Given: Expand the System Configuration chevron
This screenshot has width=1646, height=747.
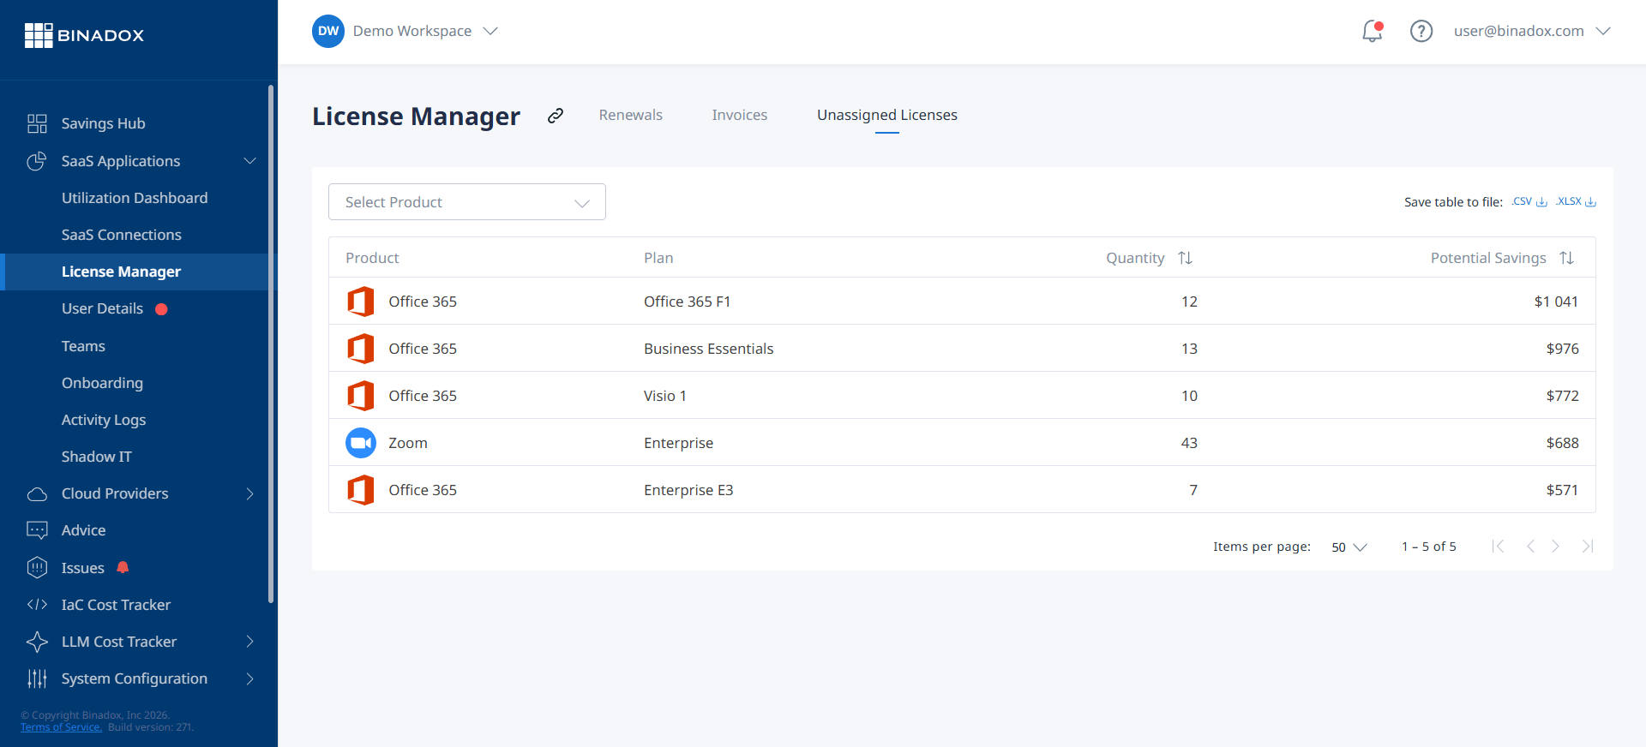Looking at the screenshot, I should (x=250, y=678).
